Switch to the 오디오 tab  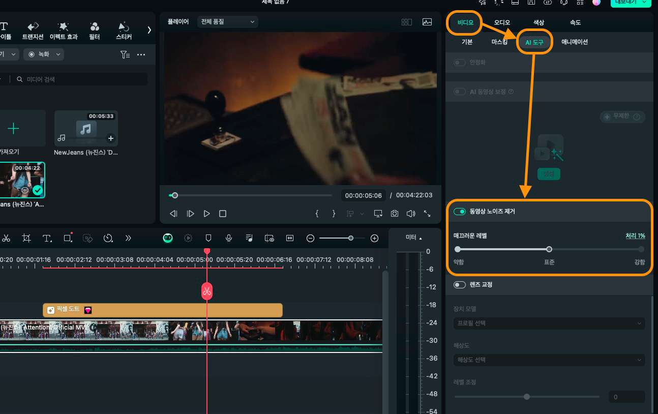[502, 22]
